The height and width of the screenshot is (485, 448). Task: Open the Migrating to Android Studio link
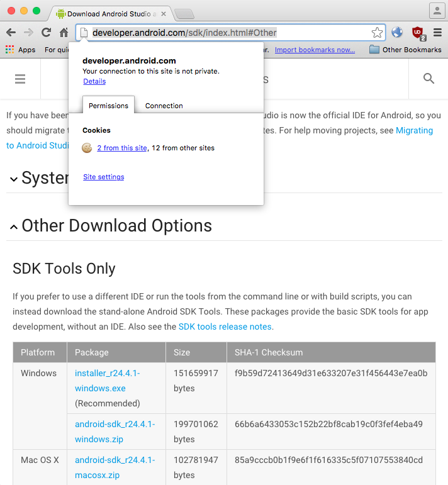414,131
